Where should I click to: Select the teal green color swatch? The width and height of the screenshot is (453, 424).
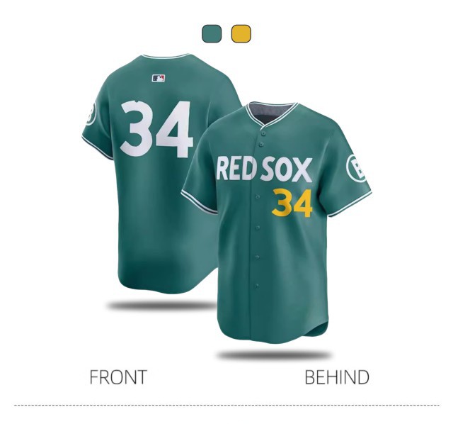pyautogui.click(x=212, y=33)
